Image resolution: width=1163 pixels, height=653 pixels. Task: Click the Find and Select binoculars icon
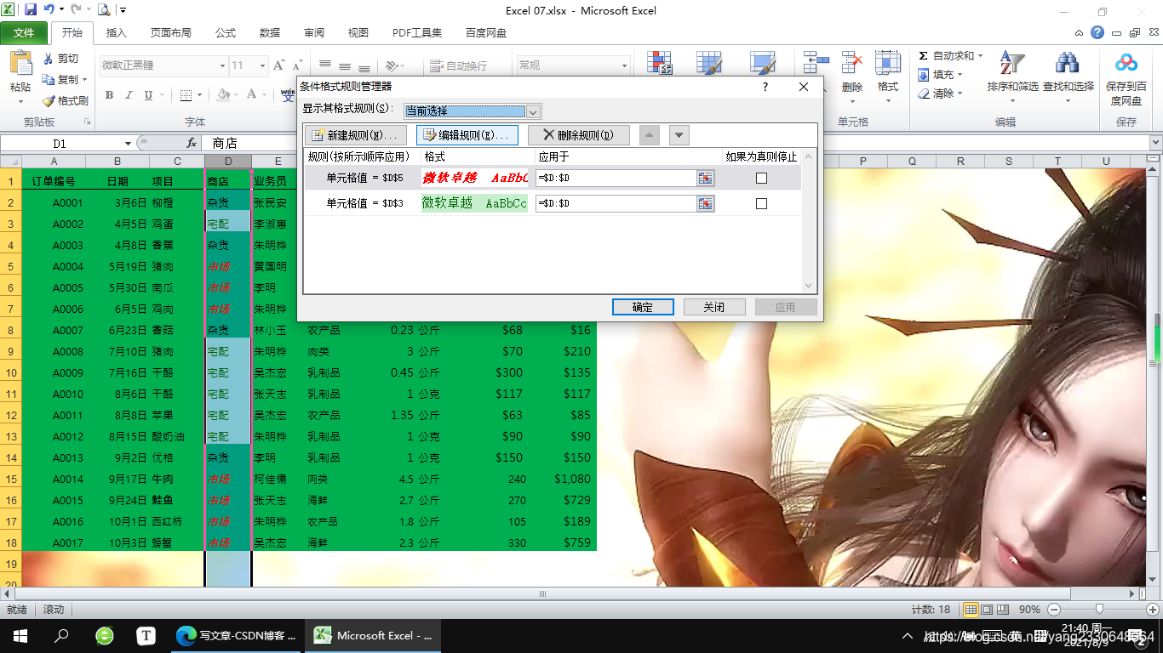point(1068,64)
